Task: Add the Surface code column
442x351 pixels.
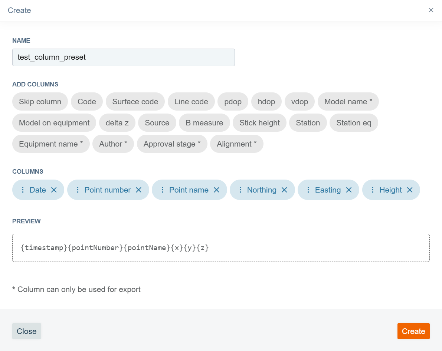Action: coord(135,102)
